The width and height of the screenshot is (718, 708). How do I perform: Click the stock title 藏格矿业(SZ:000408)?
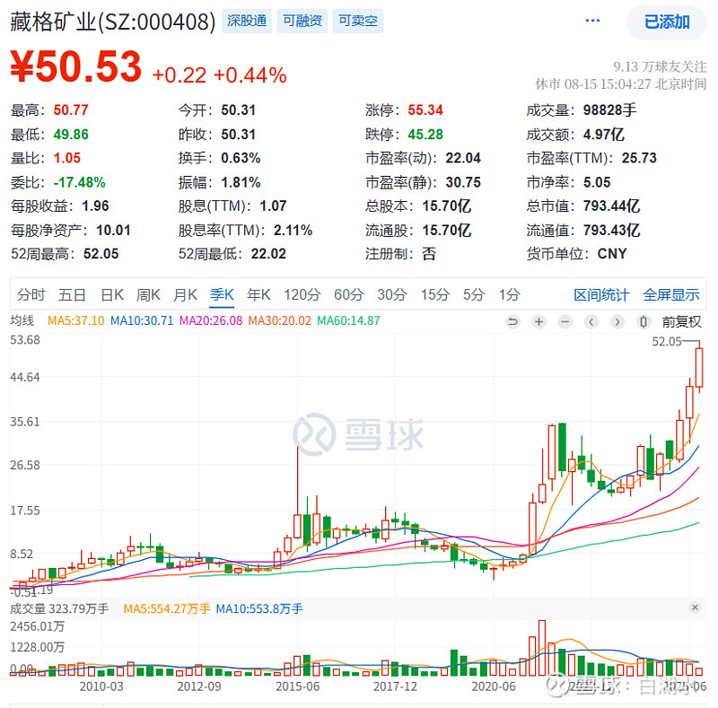[x=113, y=22]
